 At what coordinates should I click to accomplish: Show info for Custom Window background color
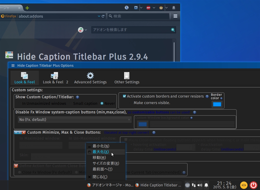click(x=191, y=118)
